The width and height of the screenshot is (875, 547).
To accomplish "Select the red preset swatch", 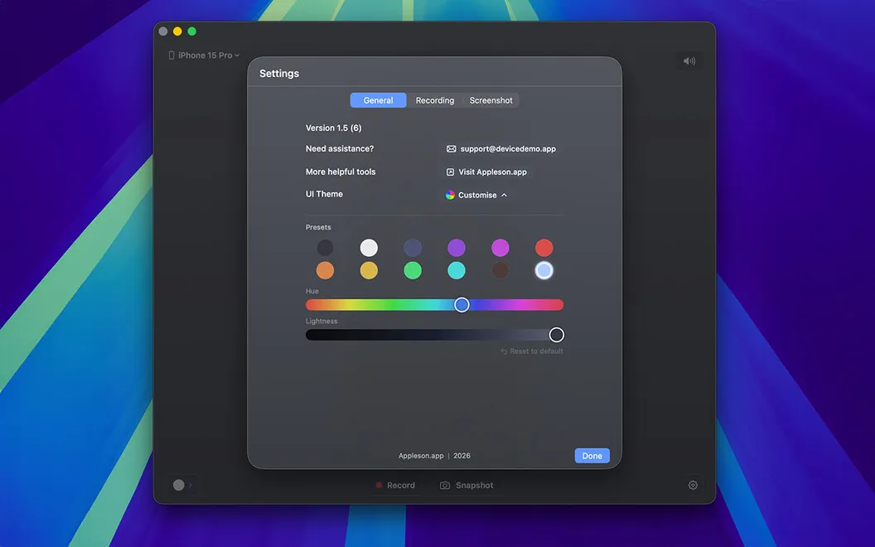I will click(x=544, y=247).
